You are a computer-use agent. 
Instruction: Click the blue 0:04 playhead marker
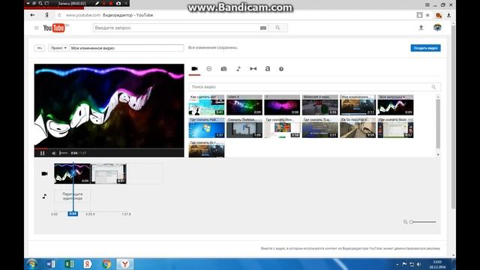(73, 214)
